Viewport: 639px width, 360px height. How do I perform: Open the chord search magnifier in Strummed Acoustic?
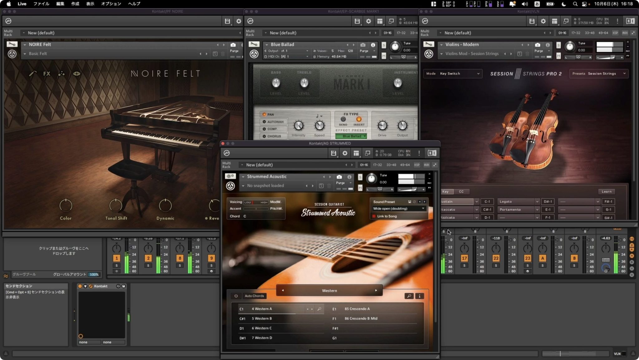[x=319, y=309]
